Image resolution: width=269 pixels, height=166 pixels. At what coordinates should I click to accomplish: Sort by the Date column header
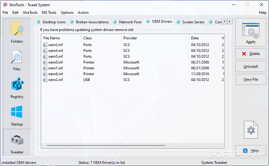[x=204, y=38]
